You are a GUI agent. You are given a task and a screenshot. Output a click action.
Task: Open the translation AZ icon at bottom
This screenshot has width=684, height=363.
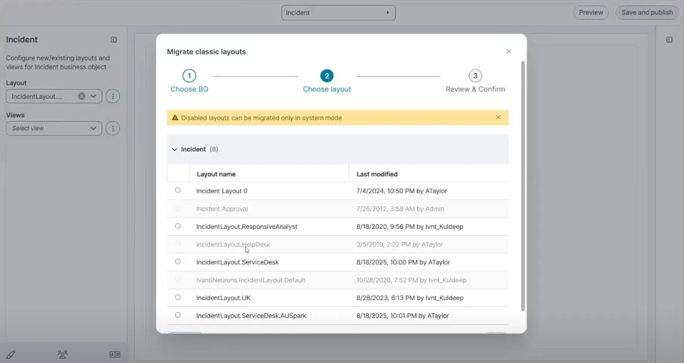coord(115,354)
